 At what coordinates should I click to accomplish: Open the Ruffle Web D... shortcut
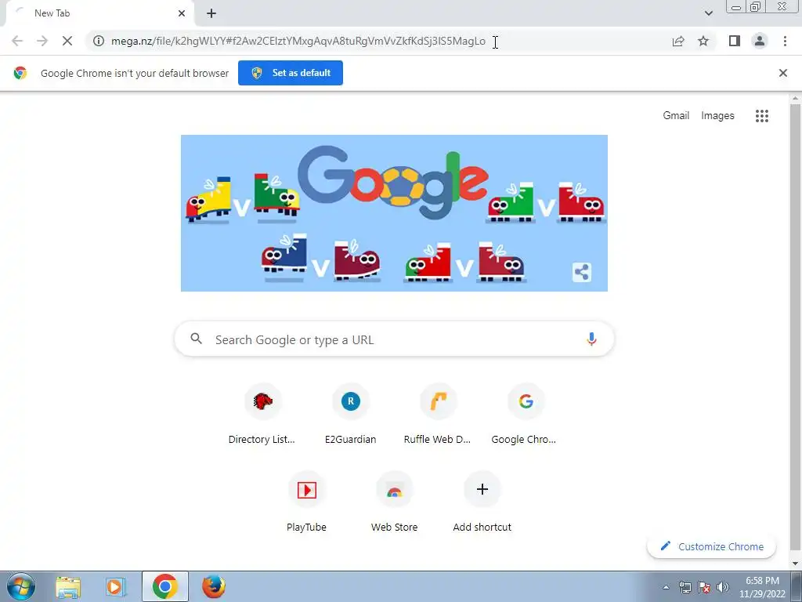pos(438,415)
